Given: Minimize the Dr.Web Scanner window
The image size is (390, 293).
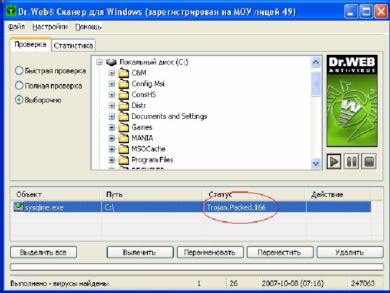Looking at the screenshot, I should [350, 12].
